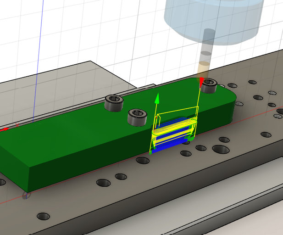Image resolution: width=283 pixels, height=235 pixels.
Task: Click the green arrow toolpath marker
Action: (157, 98)
